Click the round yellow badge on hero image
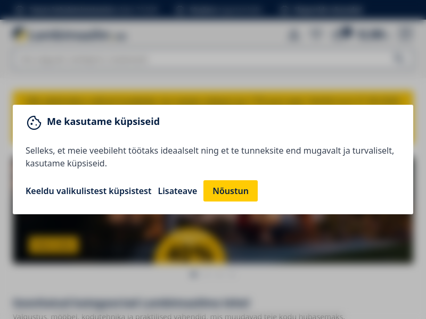This screenshot has width=426, height=319. (x=190, y=246)
